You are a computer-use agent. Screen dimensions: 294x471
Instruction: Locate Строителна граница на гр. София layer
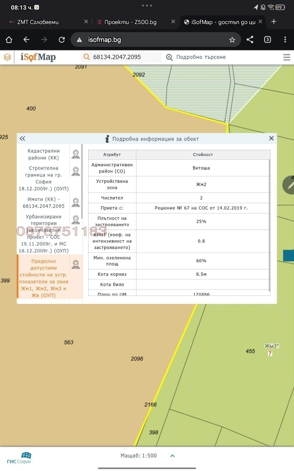pyautogui.click(x=76, y=172)
